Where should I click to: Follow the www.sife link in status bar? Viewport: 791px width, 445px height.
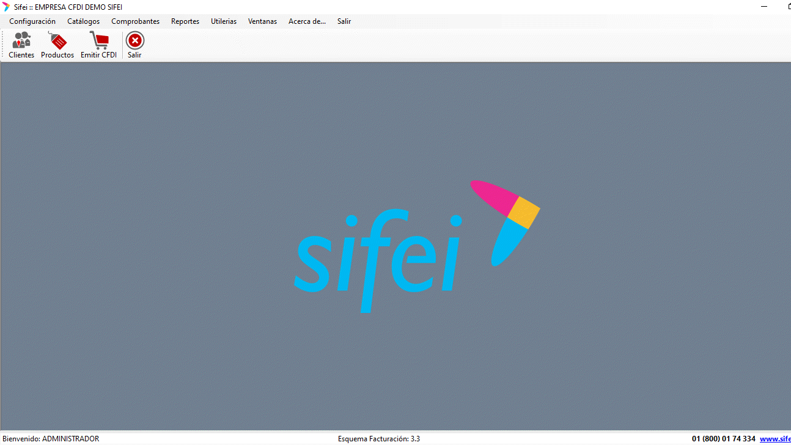(x=775, y=439)
